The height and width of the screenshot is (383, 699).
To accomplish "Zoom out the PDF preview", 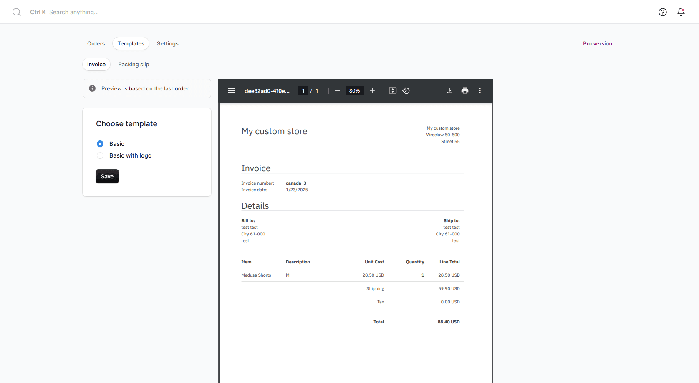I will tap(337, 90).
